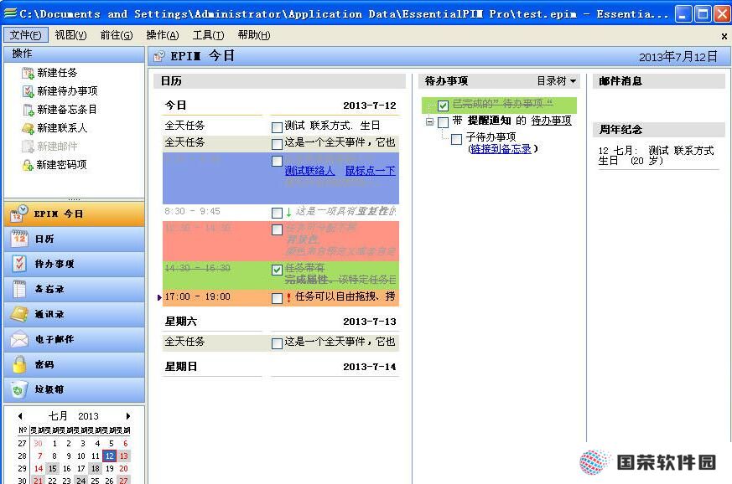732x484 pixels.
Task: Check the red task checkbox
Action: pos(277,230)
